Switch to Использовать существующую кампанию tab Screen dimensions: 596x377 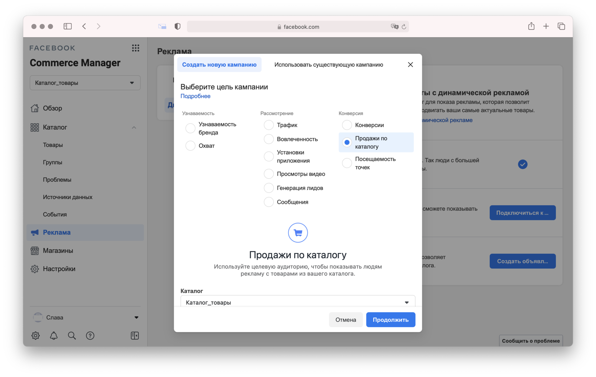[x=328, y=65]
